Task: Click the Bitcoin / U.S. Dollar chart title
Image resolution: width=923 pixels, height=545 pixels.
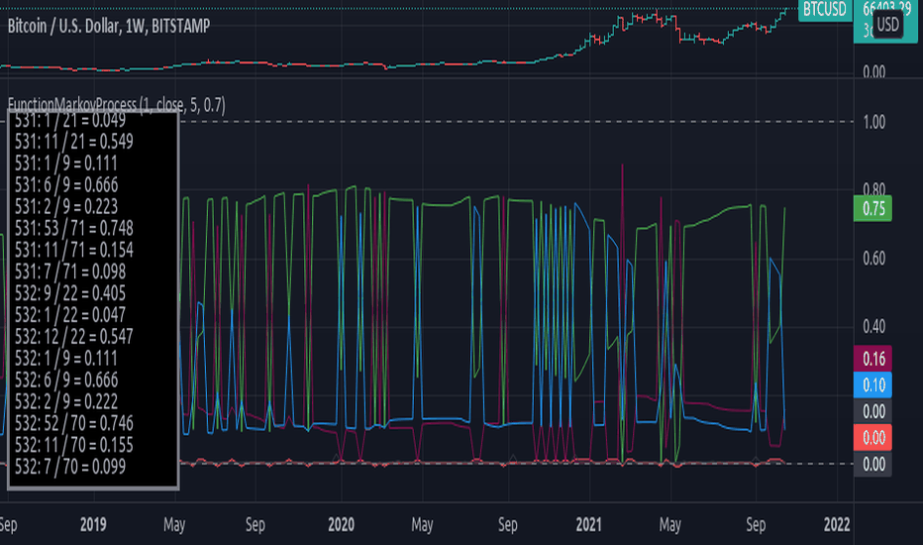Action: pos(108,26)
